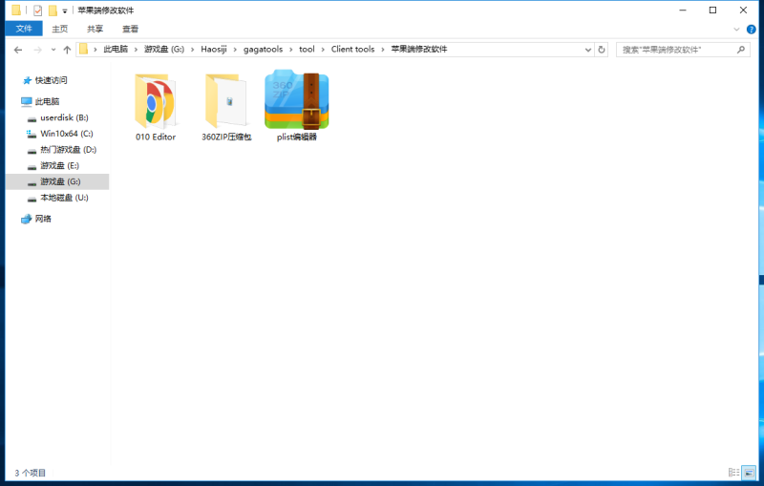Image resolution: width=764 pixels, height=486 pixels.
Task: Open the blue Help question icon
Action: click(x=752, y=30)
